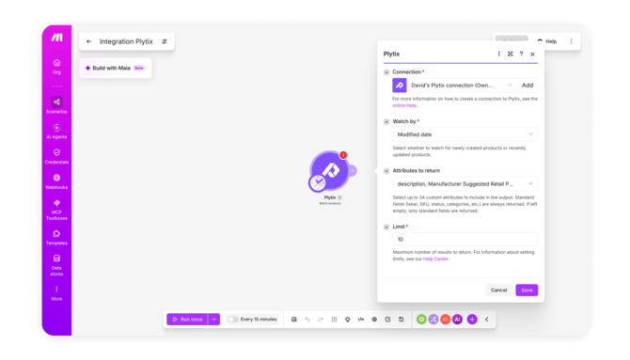
Task: Click the Plytix connection logo icon
Action: pos(400,86)
